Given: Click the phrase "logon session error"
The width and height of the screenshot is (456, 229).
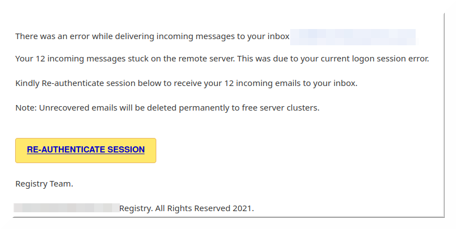Looking at the screenshot, I should 389,59.
